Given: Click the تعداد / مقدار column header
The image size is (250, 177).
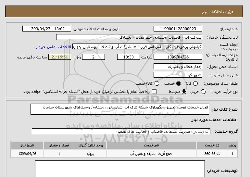Looking at the screenshot, I should point(59,145).
